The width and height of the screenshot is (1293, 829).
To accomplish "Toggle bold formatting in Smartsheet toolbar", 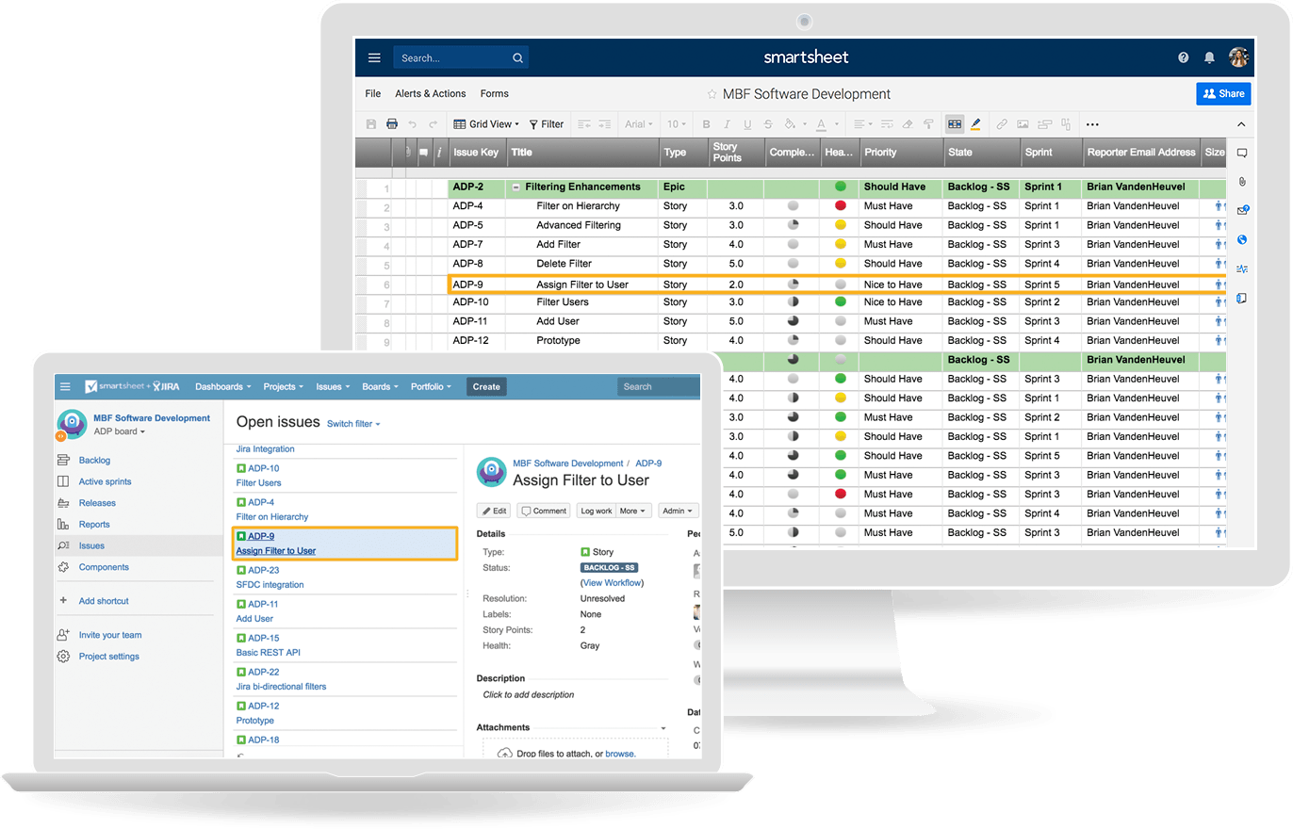I will (x=706, y=124).
